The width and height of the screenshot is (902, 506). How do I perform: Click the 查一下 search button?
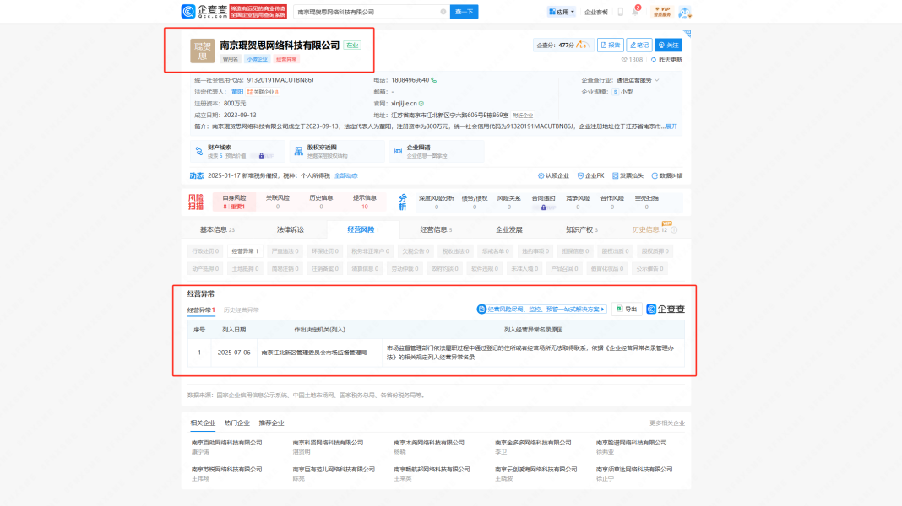coord(464,12)
